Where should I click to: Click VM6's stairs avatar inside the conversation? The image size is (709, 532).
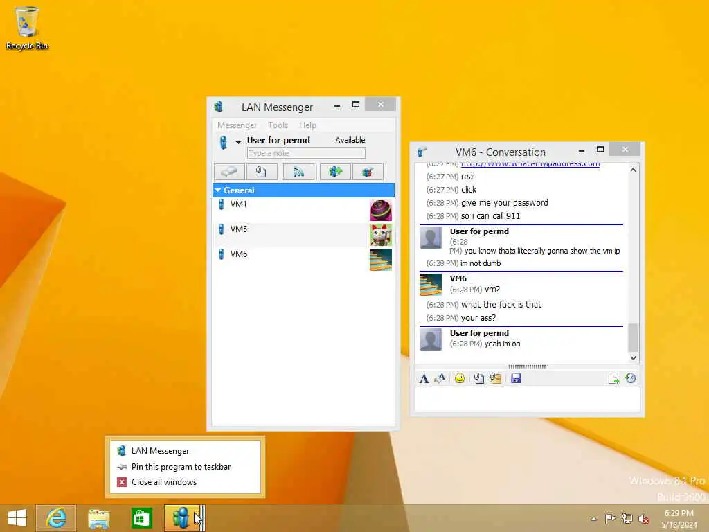pos(431,285)
